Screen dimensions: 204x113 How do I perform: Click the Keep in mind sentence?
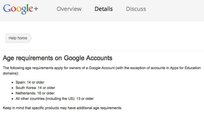coord(63,108)
